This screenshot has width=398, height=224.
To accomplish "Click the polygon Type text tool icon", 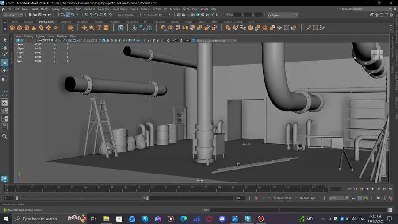I will (x=99, y=27).
